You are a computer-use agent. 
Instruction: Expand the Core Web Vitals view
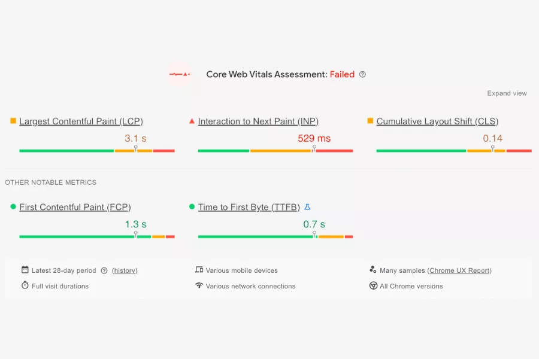[x=507, y=93]
